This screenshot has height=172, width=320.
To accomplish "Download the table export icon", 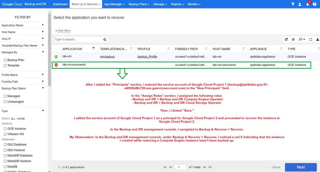I will (317, 39).
